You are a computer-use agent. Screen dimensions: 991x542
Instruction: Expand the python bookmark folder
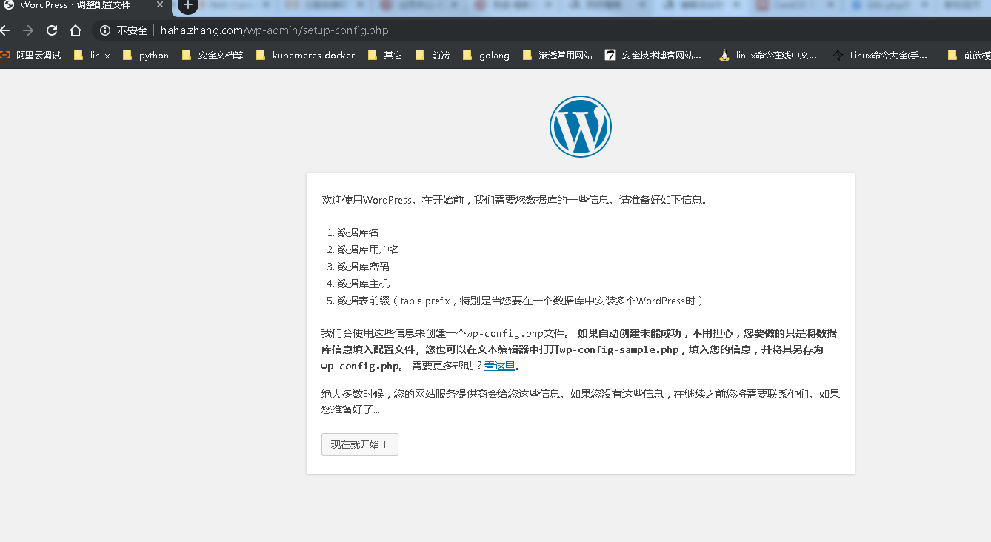pyautogui.click(x=145, y=55)
